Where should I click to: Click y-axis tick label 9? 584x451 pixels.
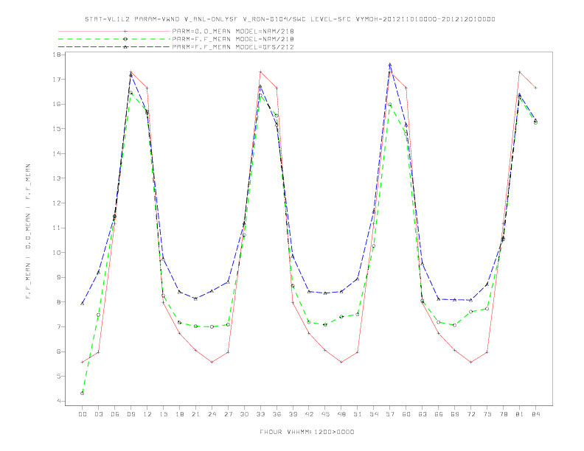[x=59, y=277]
